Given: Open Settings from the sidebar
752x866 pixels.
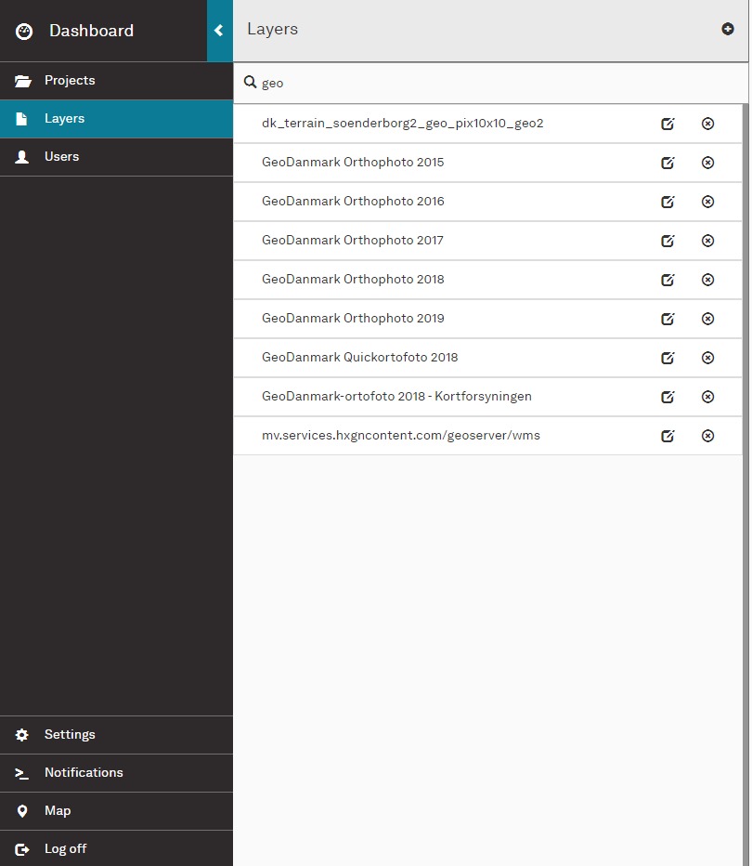Looking at the screenshot, I should coord(70,735).
